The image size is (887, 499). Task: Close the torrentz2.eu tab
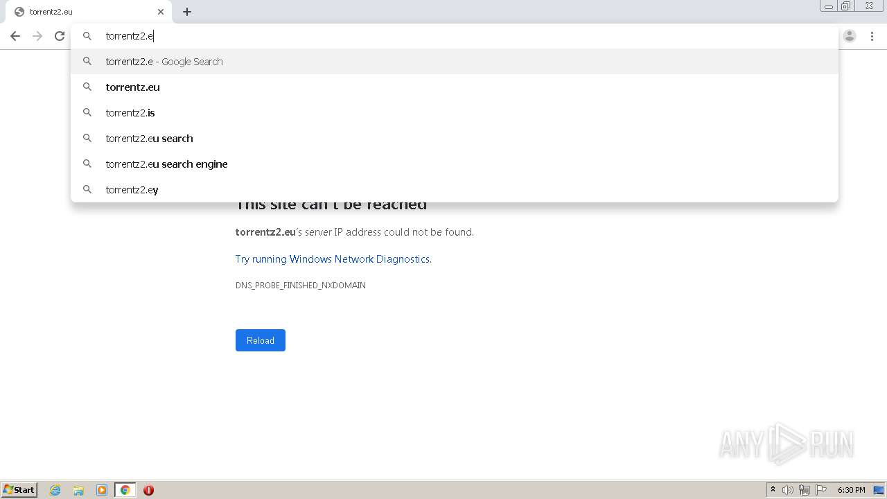coord(161,12)
